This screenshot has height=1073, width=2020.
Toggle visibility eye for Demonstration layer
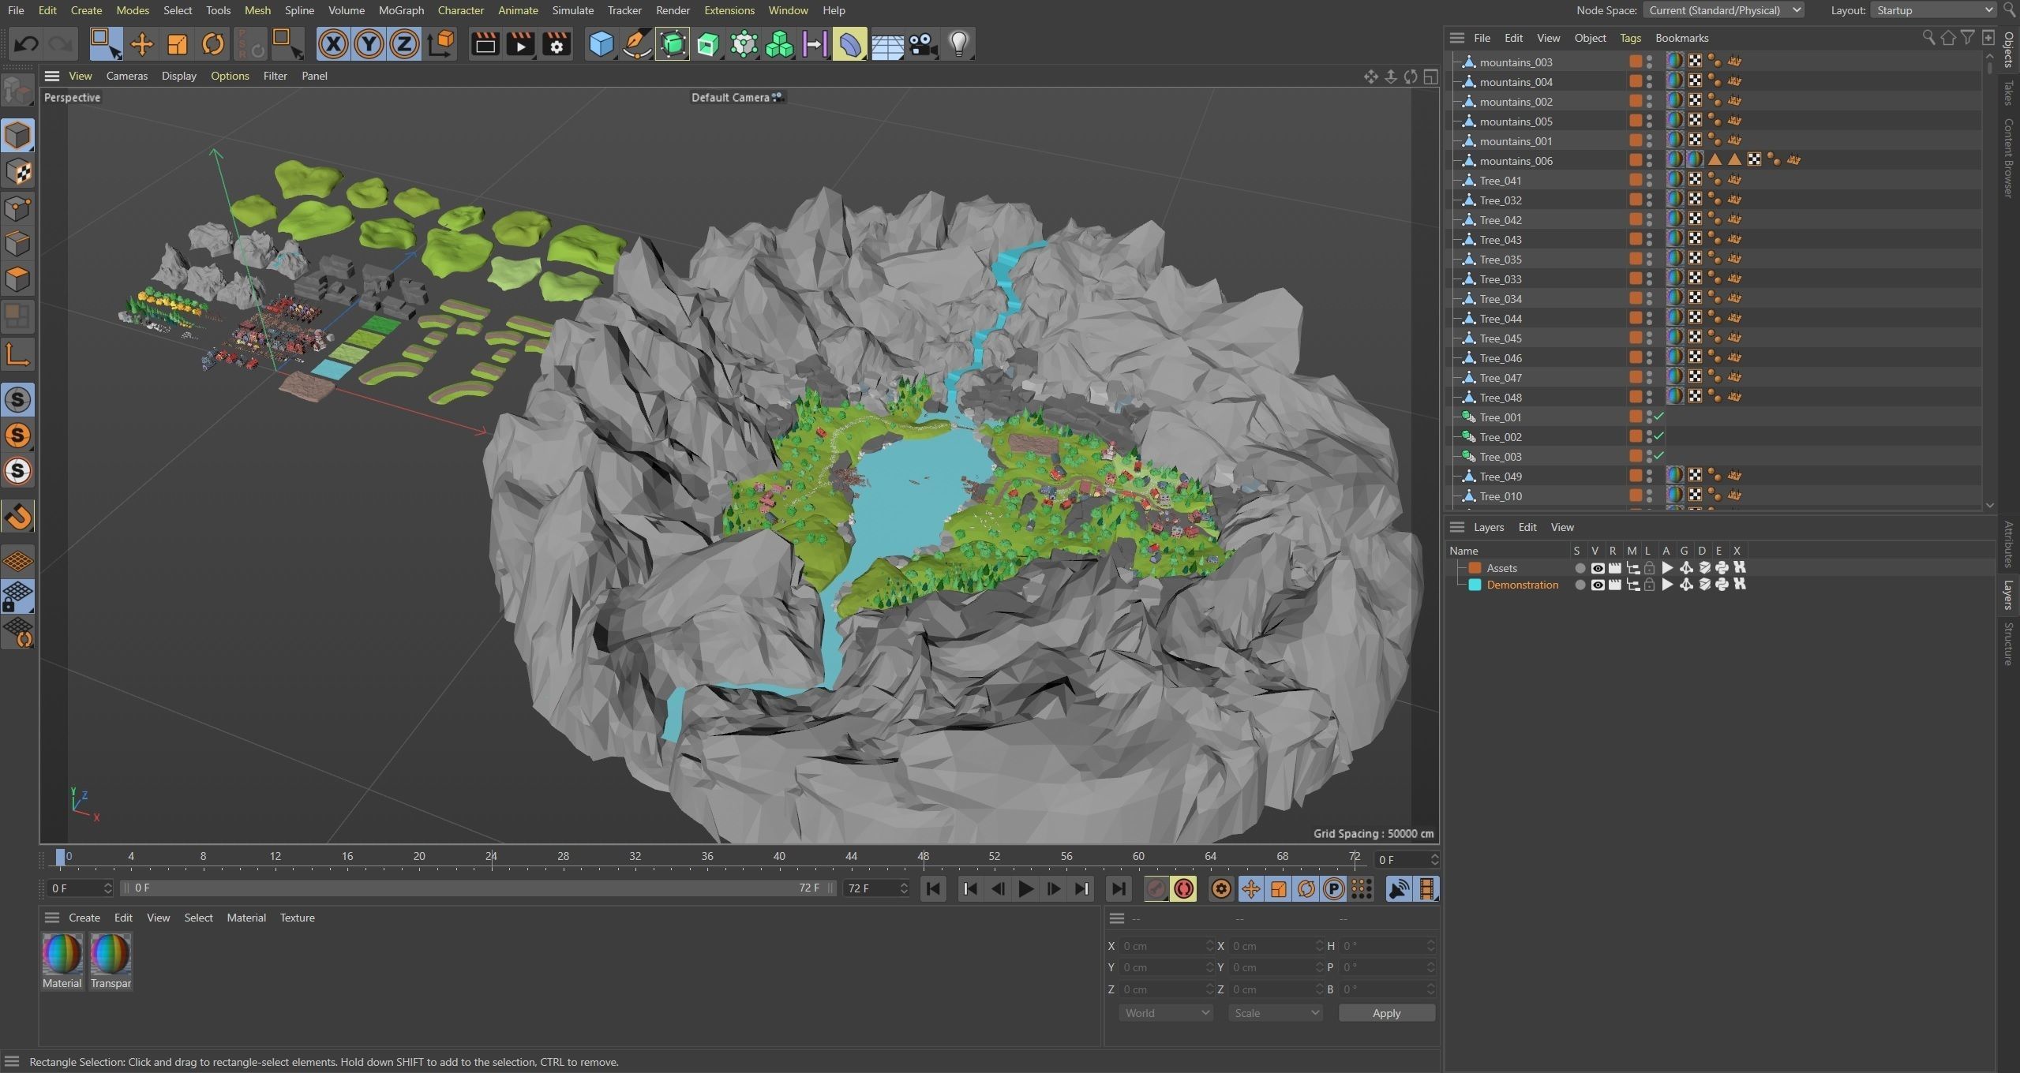1597,585
